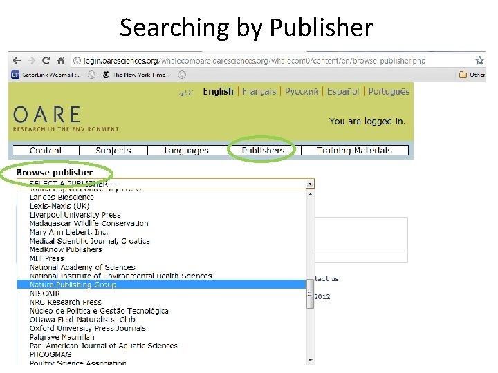Switch language to Français
The image size is (498, 373).
(x=259, y=92)
